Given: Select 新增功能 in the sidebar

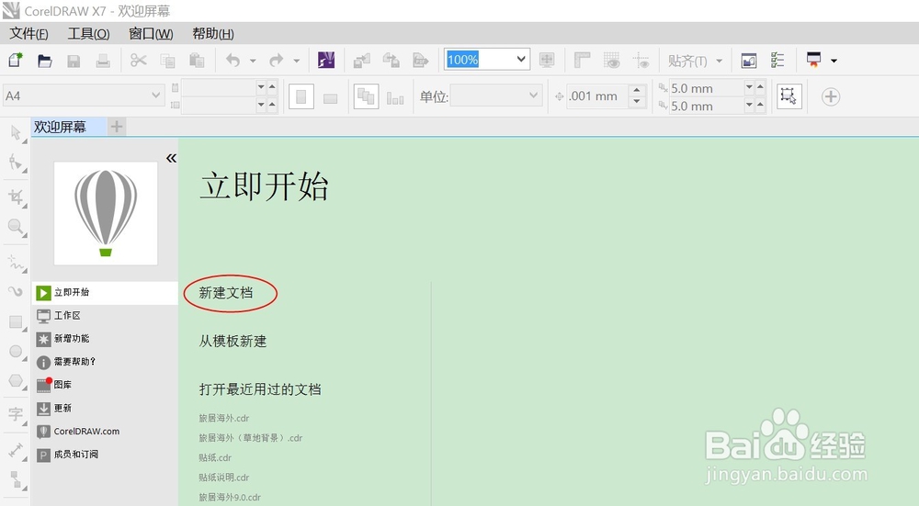Looking at the screenshot, I should coord(105,339).
